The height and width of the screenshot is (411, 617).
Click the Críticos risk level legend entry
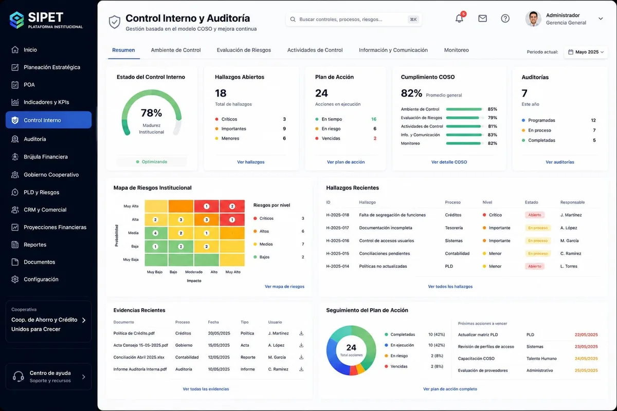pos(279,218)
